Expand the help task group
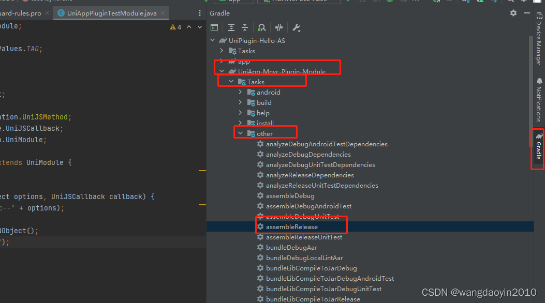The height and width of the screenshot is (303, 545). (241, 113)
